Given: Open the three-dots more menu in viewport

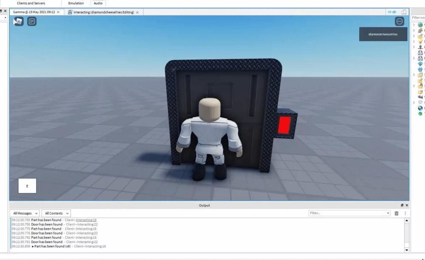Looking at the screenshot, I should (399, 21).
